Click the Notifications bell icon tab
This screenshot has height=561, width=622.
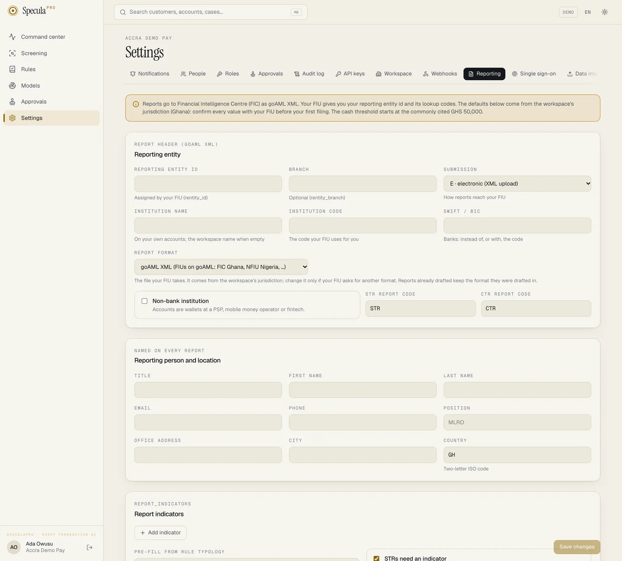[133, 74]
